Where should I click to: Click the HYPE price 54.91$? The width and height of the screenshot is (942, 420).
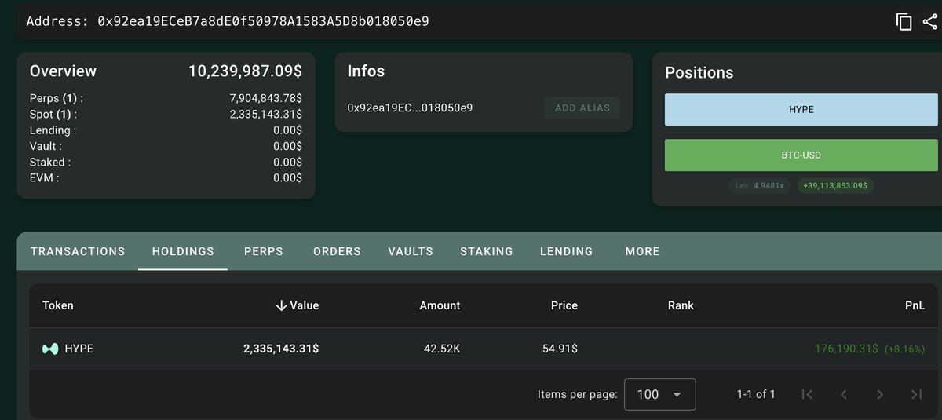click(560, 349)
